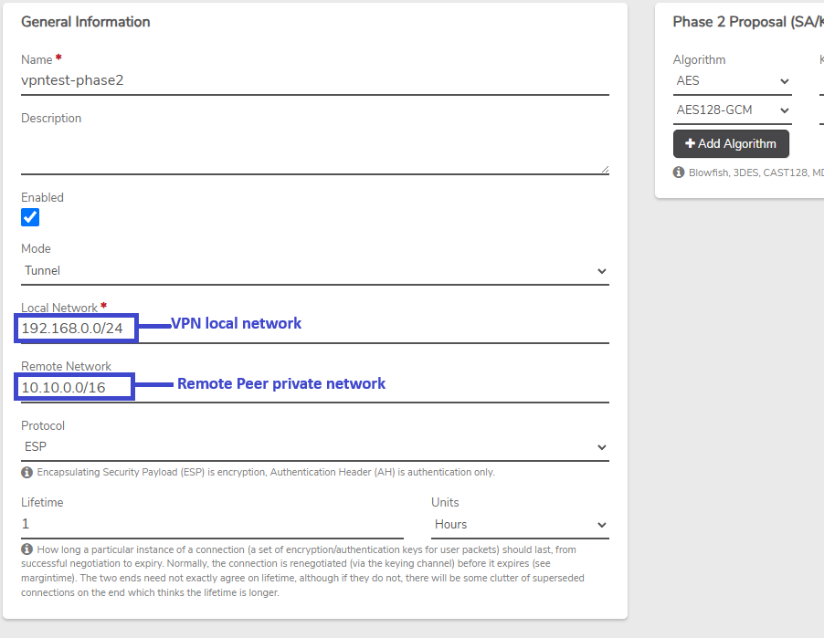Expand the Protocol dropdown showing ESP
The height and width of the screenshot is (638, 824).
[x=315, y=447]
